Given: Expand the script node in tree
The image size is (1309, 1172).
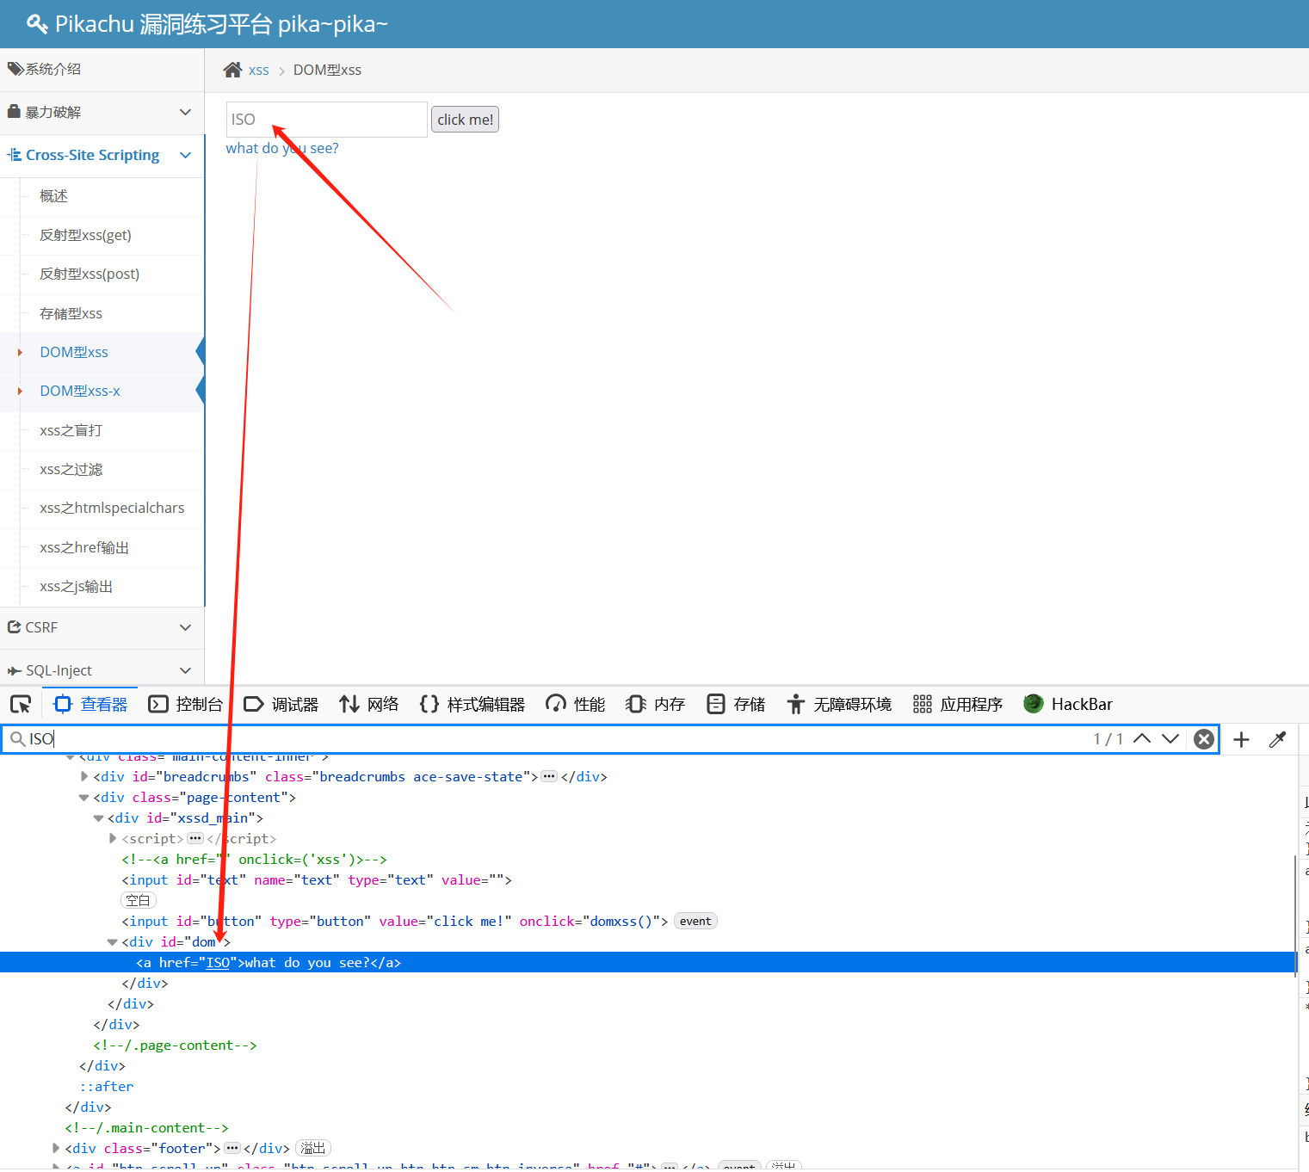Looking at the screenshot, I should 113,838.
